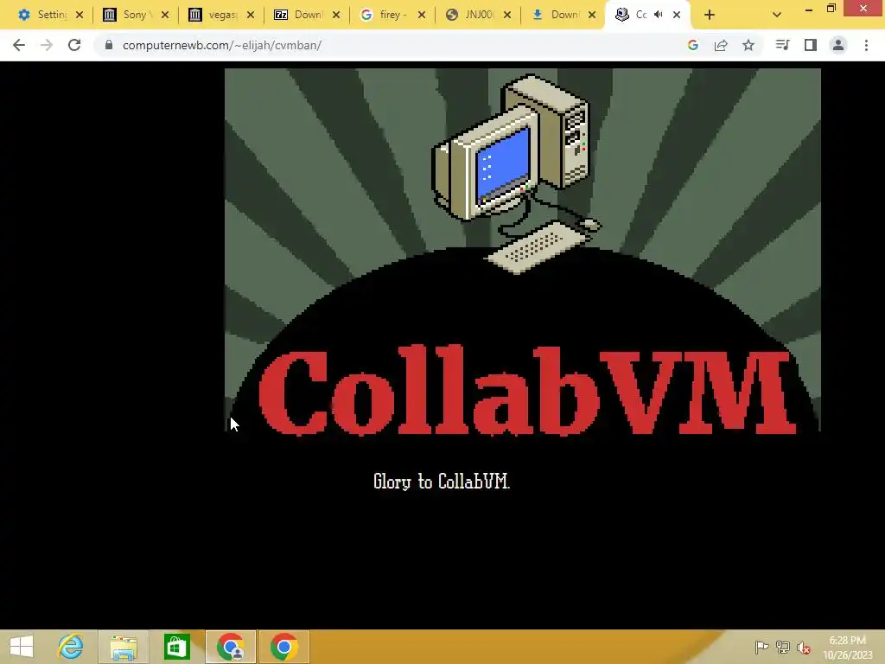885x664 pixels.
Task: Restore down the Chrome window
Action: 831,9
